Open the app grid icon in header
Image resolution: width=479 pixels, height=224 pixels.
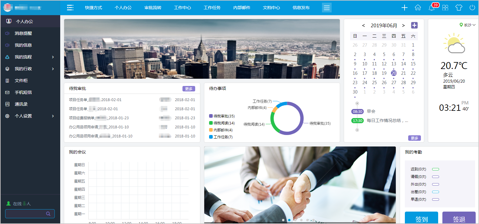pos(445,8)
